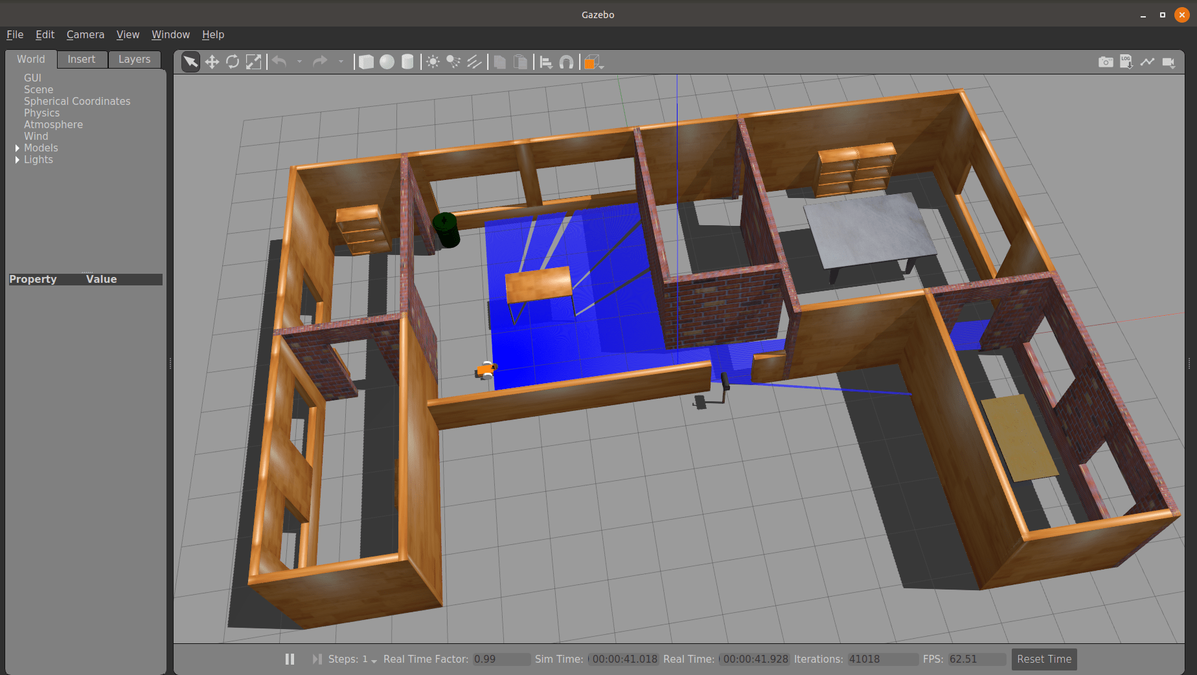The image size is (1197, 675).
Task: Open the Help menu
Action: point(213,34)
